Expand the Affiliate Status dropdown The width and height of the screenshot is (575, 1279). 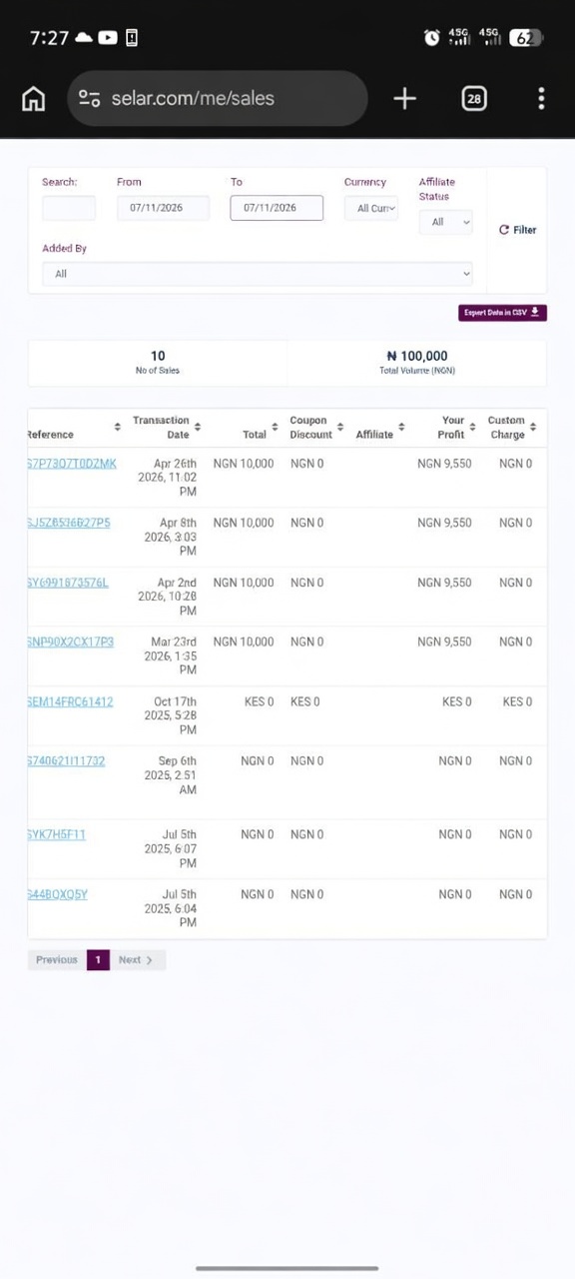coord(445,222)
